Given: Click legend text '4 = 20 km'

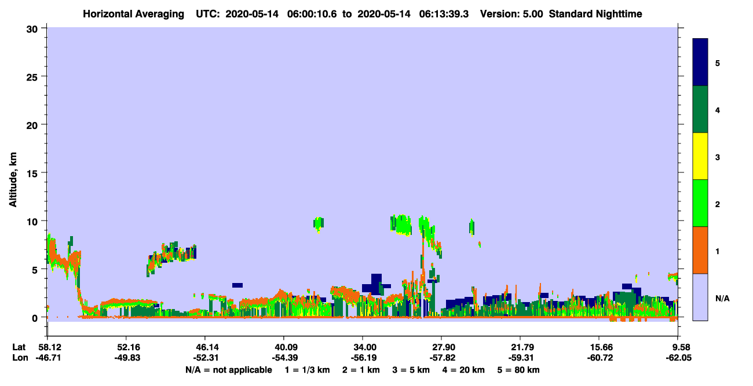Looking at the screenshot, I should 464,370.
